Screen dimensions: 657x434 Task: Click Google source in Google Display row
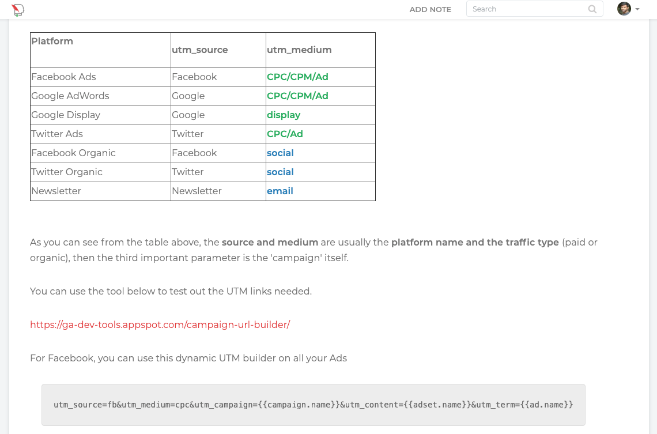188,115
